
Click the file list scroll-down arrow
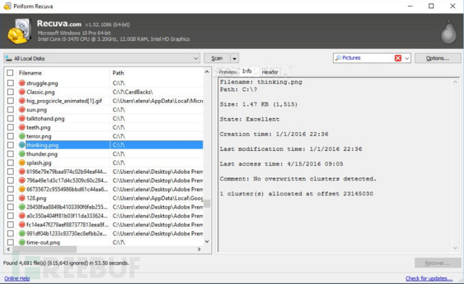point(207,242)
